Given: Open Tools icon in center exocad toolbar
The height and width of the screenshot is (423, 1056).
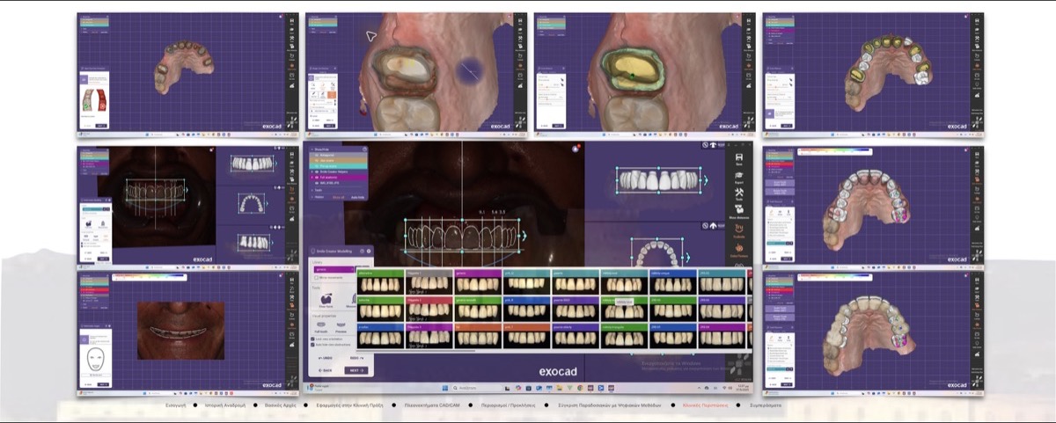Looking at the screenshot, I should [x=739, y=193].
